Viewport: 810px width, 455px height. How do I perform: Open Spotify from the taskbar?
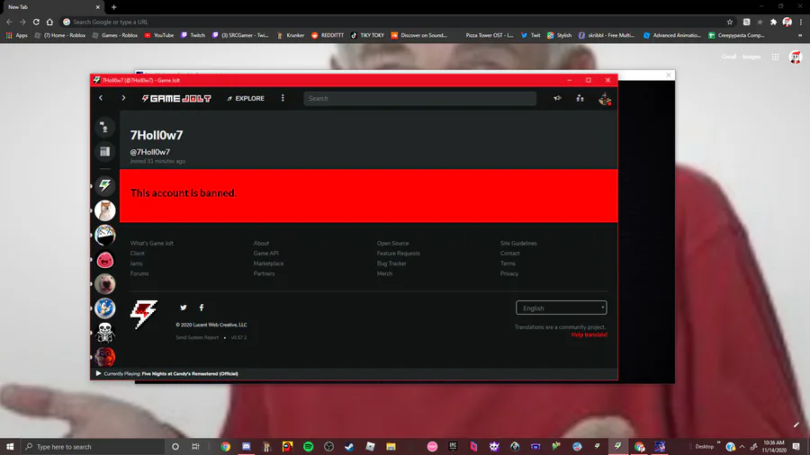(309, 446)
